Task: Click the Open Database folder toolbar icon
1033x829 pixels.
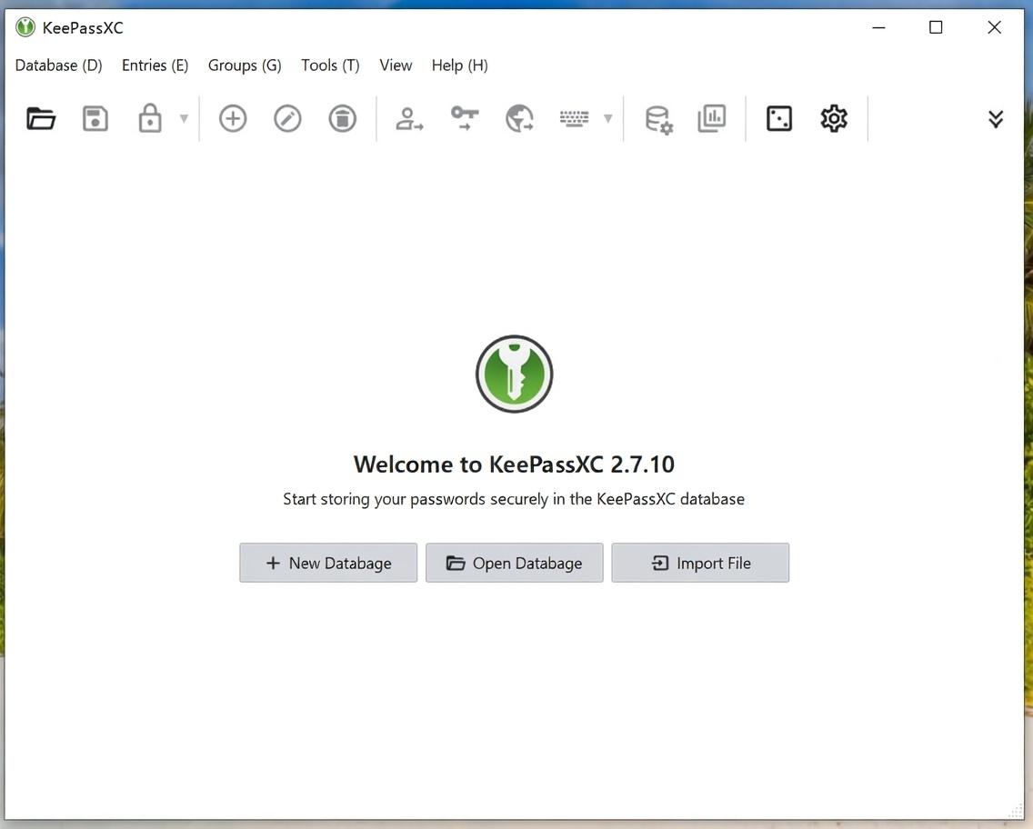Action: [41, 118]
